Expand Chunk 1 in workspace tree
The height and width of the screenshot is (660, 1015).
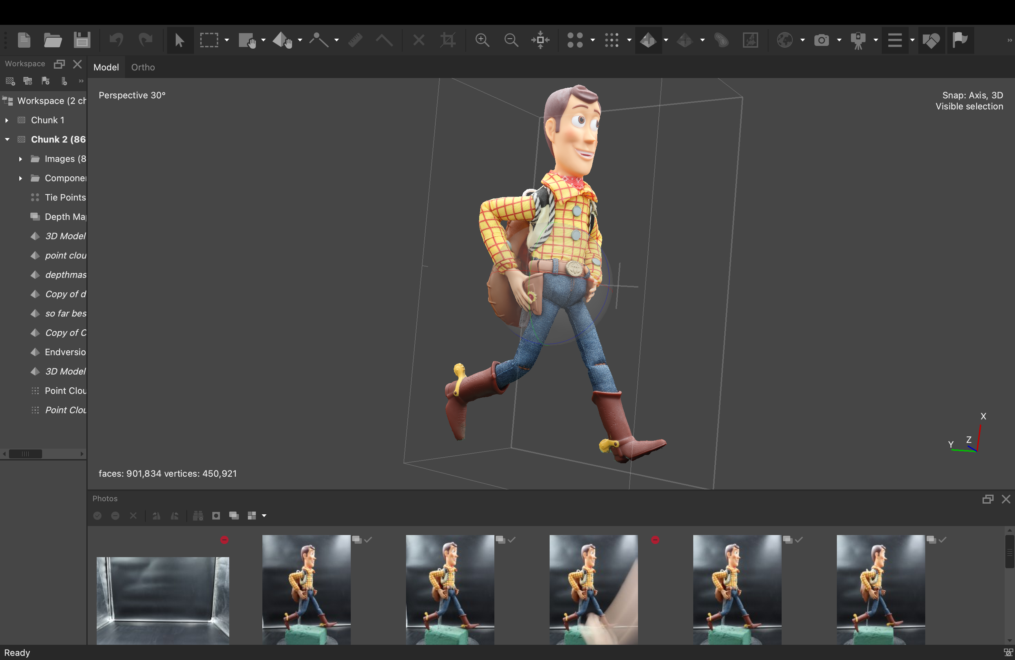pyautogui.click(x=7, y=120)
